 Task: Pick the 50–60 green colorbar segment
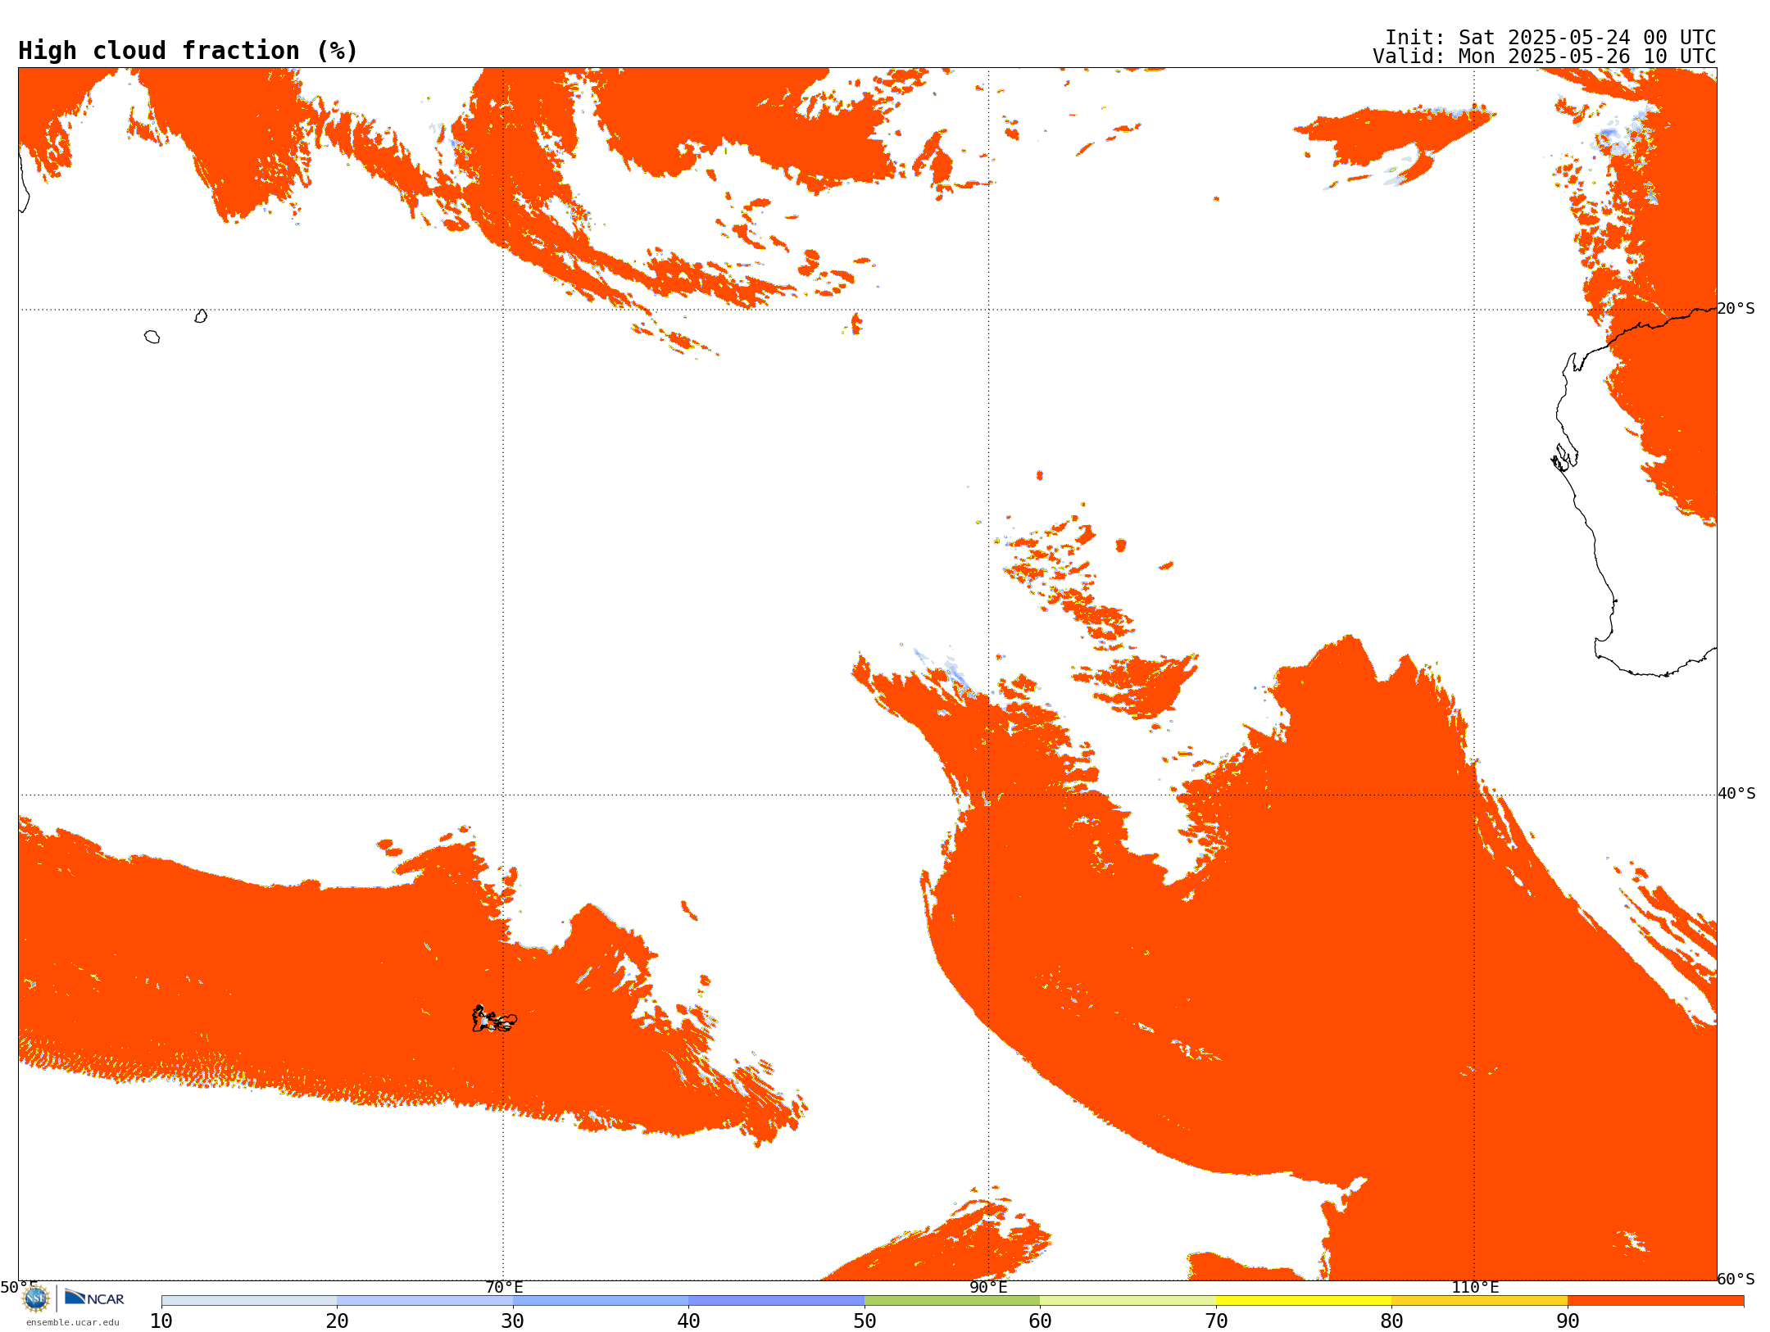click(x=952, y=1301)
